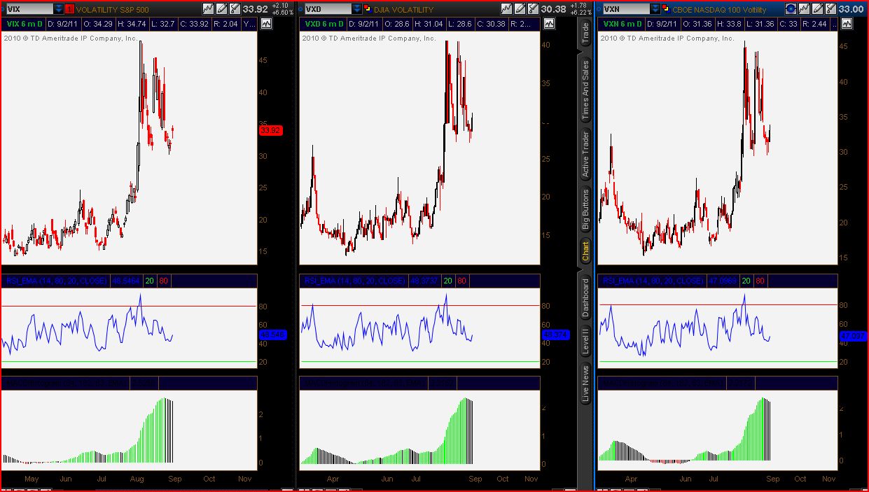Click color link icon beside VXD symbol

tap(368, 9)
